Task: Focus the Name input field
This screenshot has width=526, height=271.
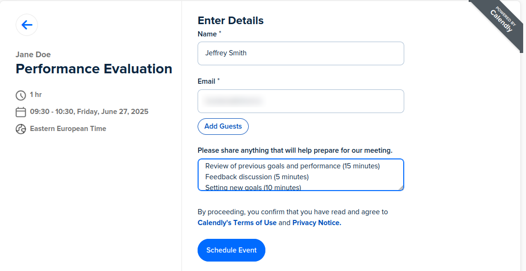Action: [x=300, y=53]
